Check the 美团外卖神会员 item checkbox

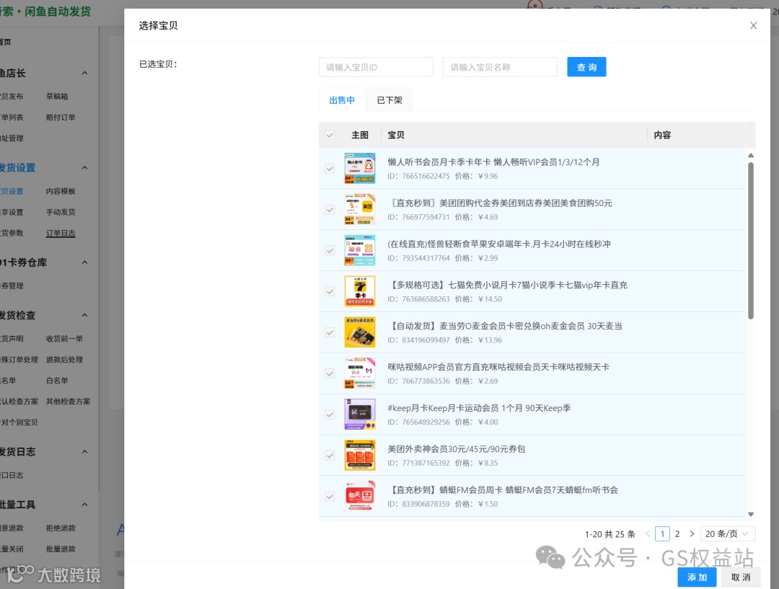pyautogui.click(x=330, y=456)
